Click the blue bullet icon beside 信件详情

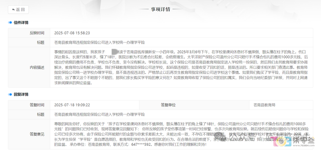click(10, 23)
